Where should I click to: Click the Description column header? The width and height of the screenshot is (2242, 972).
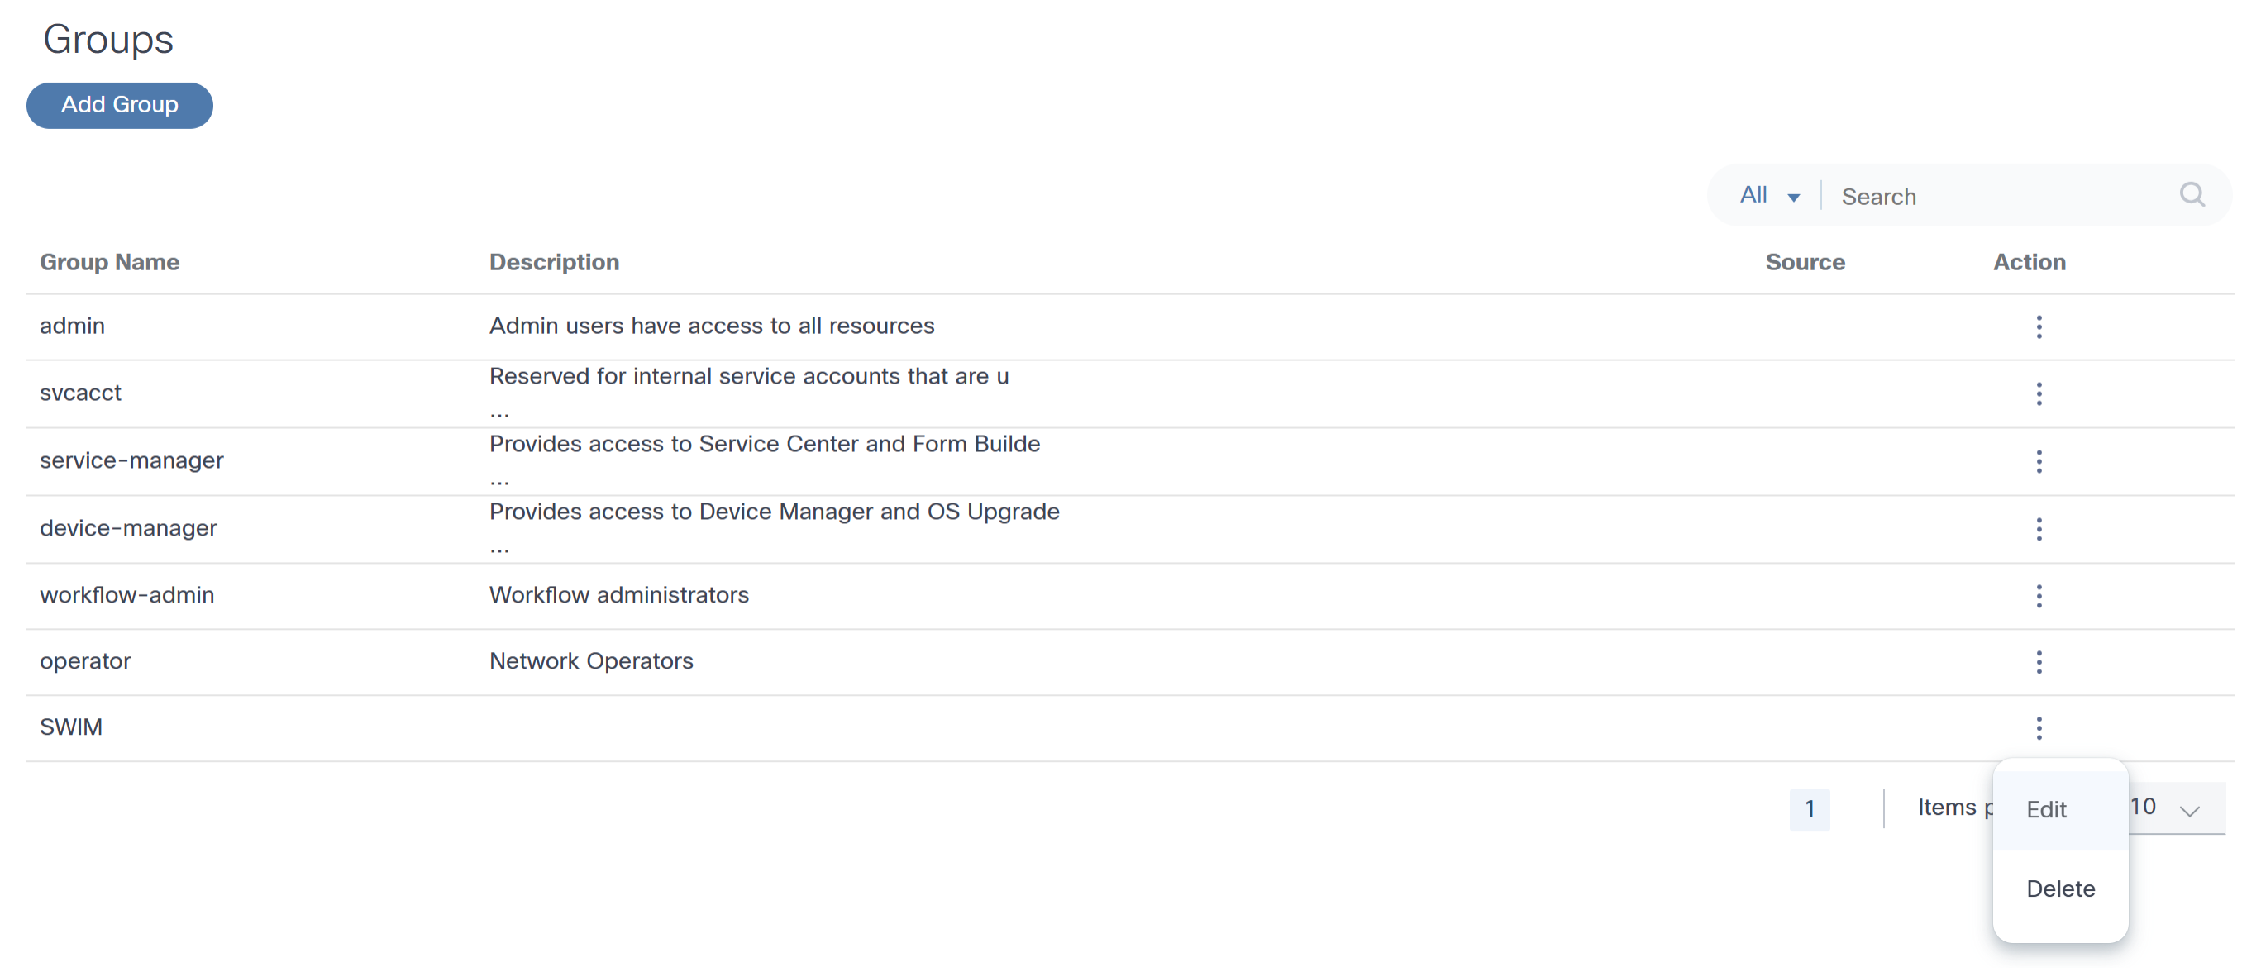(554, 262)
